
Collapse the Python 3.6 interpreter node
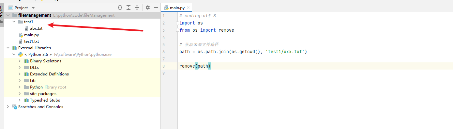click(x=14, y=55)
